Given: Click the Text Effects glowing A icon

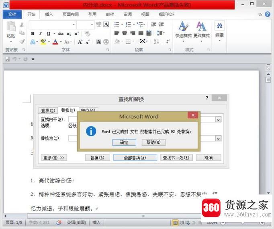Looking at the screenshot, I should tap(33, 42).
